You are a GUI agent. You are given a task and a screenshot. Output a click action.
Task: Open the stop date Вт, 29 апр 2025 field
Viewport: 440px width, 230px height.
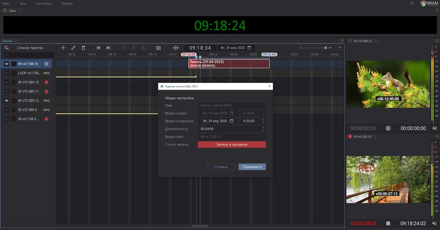[219, 121]
